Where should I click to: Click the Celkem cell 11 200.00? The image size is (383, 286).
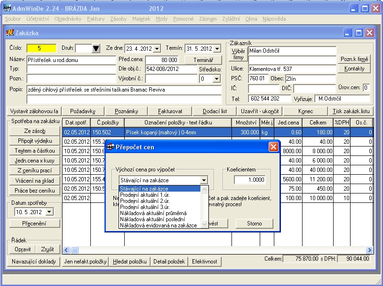318,179
